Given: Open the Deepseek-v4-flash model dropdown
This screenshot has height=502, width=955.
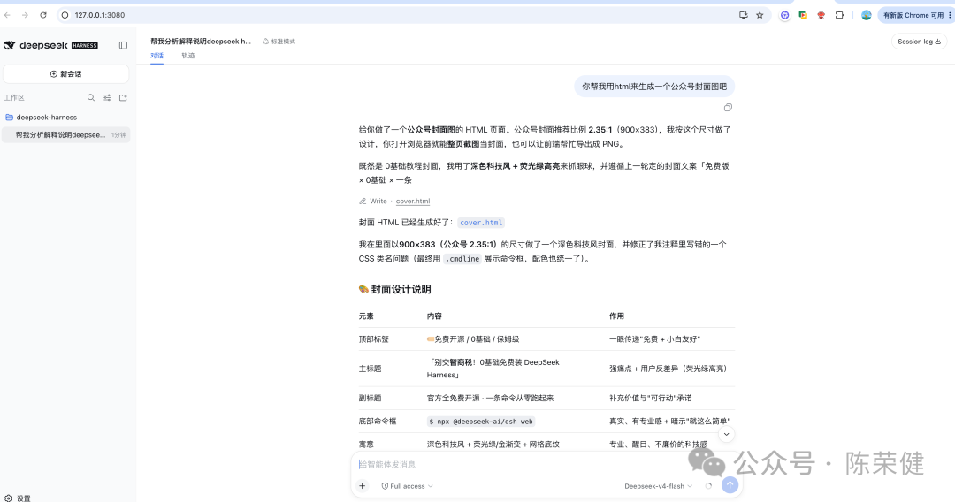Looking at the screenshot, I should pyautogui.click(x=659, y=486).
